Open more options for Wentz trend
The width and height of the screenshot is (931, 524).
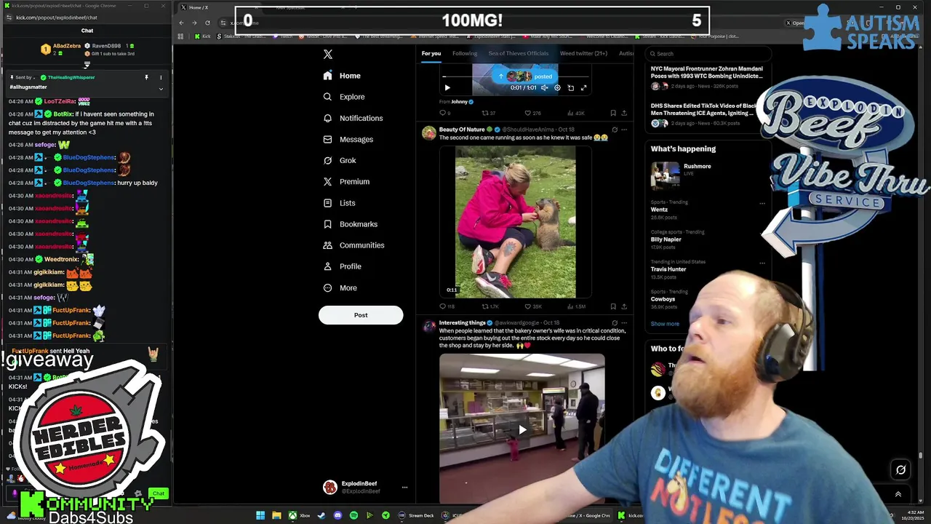coord(762,203)
